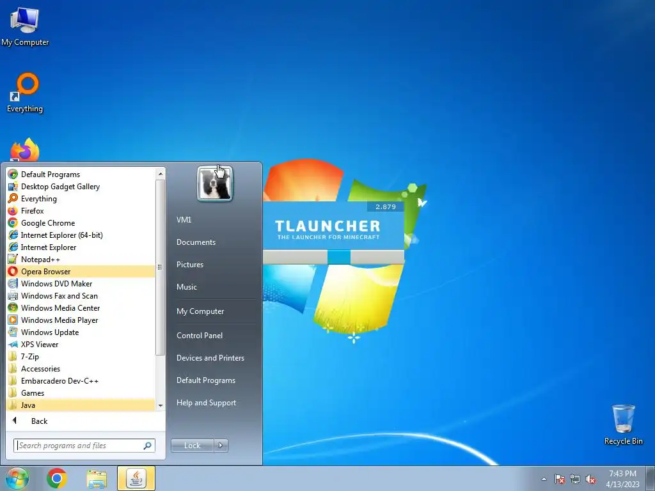655x491 pixels.
Task: Select the Everything desktop shortcut
Action: [x=25, y=93]
